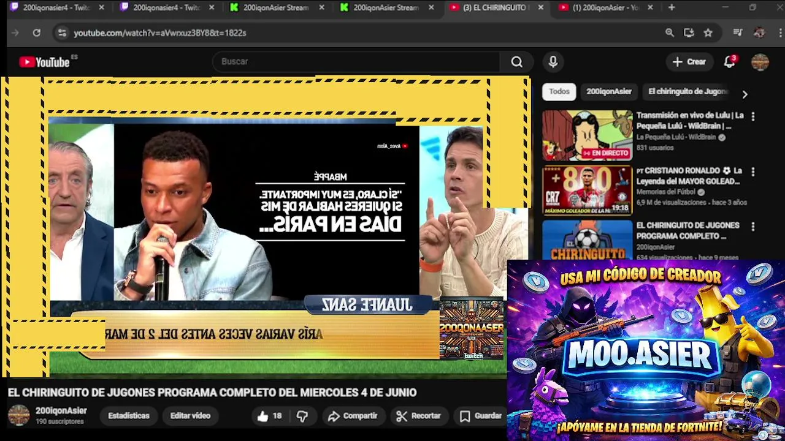Open title 'CRISTIANO RONALDO La Leyenda'
The image size is (785, 441).
689,176
